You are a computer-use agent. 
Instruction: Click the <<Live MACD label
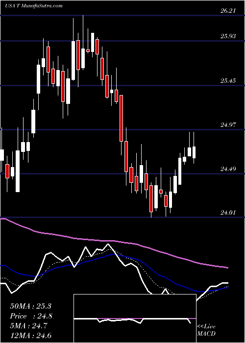206,330
